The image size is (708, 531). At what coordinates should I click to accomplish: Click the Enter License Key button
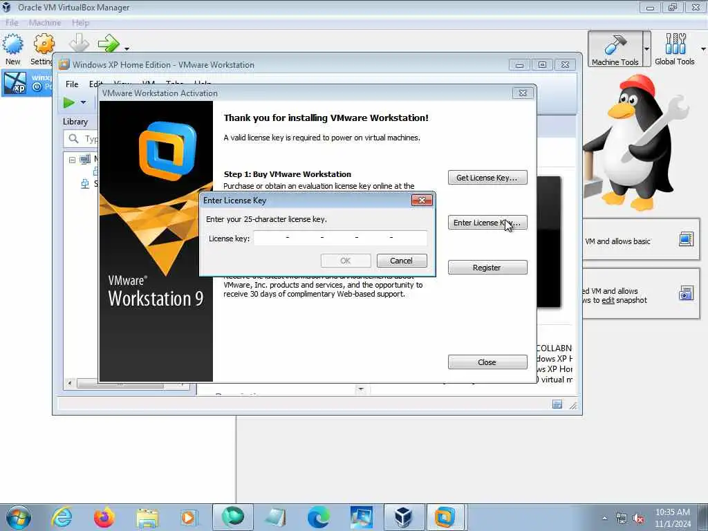click(487, 222)
